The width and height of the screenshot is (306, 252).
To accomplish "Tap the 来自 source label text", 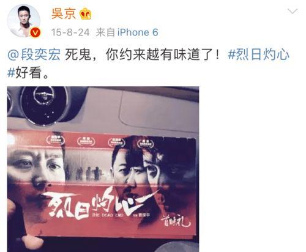I will 105,32.
